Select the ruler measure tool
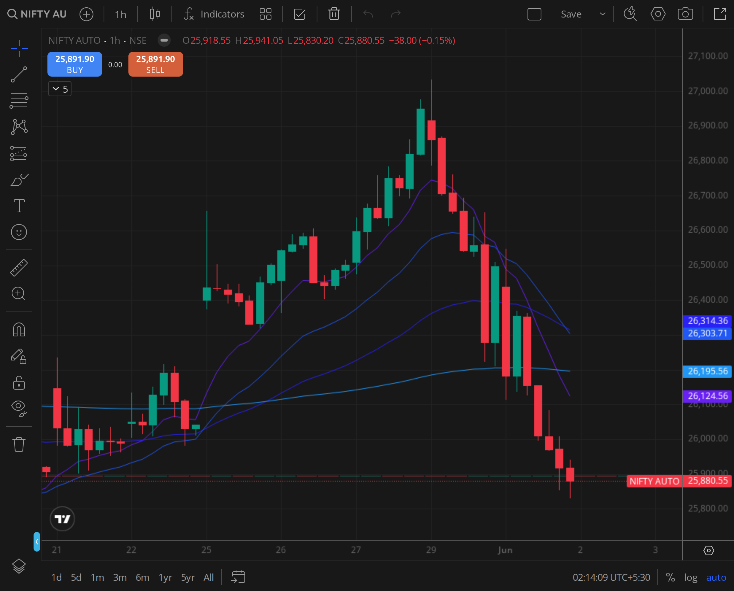 (x=19, y=268)
